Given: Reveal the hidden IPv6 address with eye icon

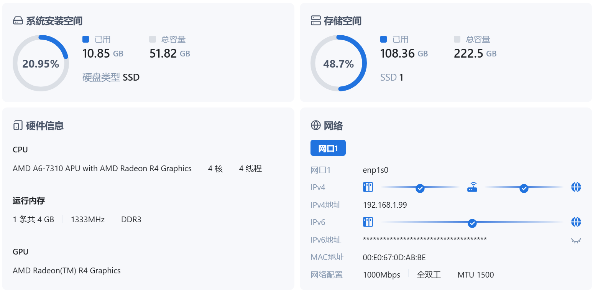Looking at the screenshot, I should (576, 240).
